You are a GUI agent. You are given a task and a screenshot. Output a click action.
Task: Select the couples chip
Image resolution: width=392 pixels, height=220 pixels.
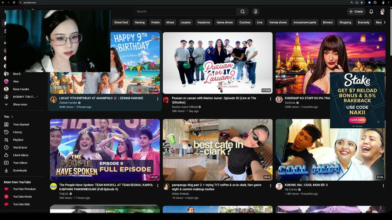point(186,22)
